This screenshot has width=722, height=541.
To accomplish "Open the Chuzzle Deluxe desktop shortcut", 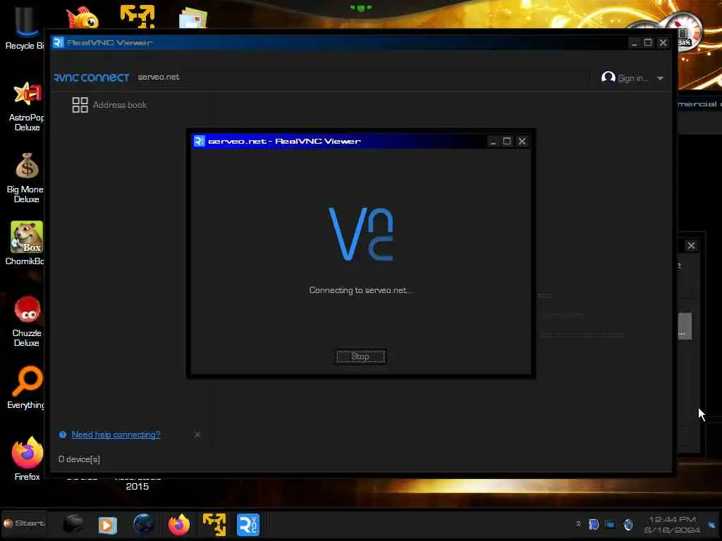I will (27, 321).
